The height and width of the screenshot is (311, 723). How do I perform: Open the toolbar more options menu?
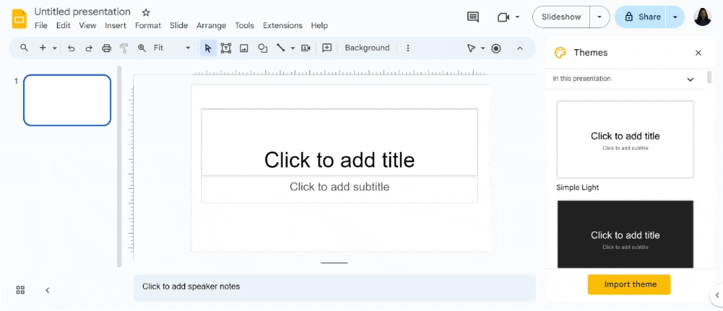(x=408, y=48)
